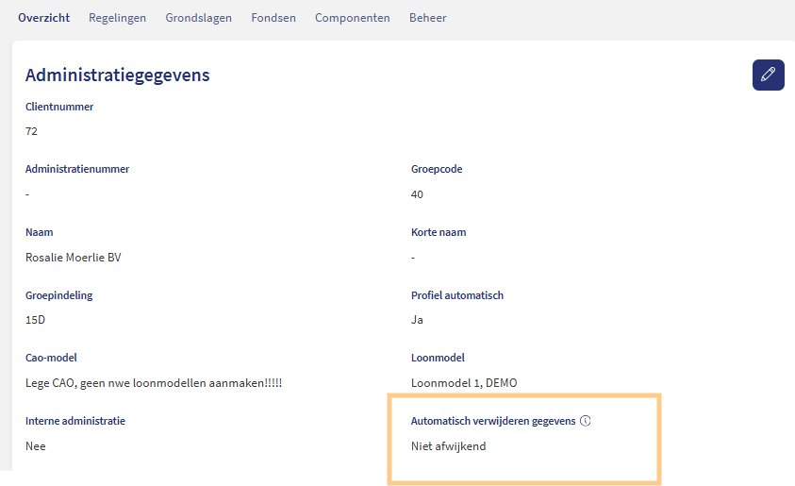Click the Lege CAO cao-model text
The width and height of the screenshot is (795, 486).
[154, 383]
